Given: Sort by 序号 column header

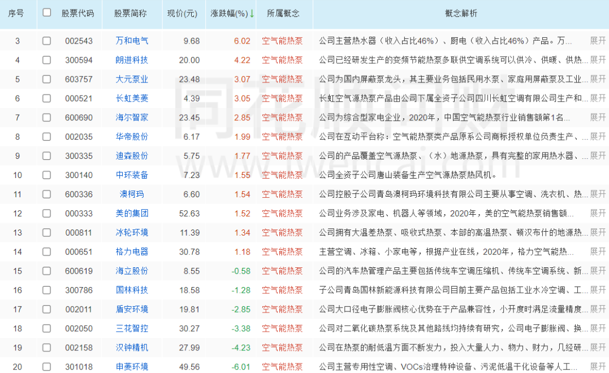Looking at the screenshot, I should [16, 14].
